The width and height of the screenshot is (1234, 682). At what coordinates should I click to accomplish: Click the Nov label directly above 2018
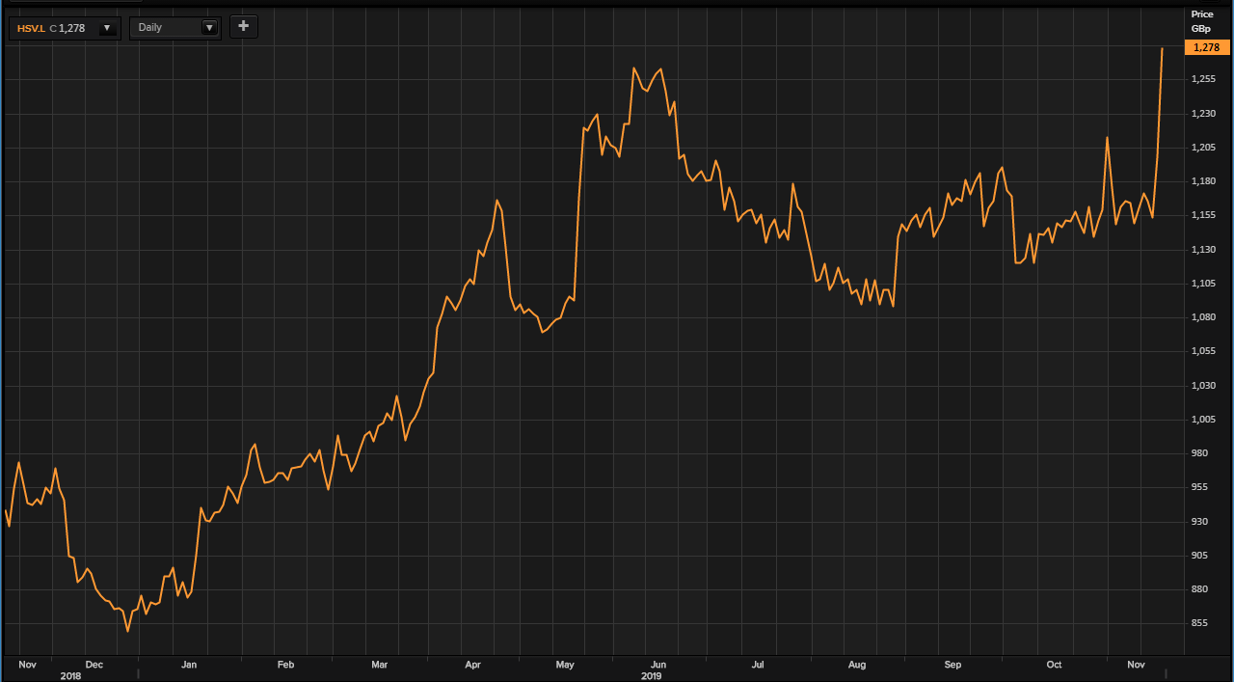27,665
